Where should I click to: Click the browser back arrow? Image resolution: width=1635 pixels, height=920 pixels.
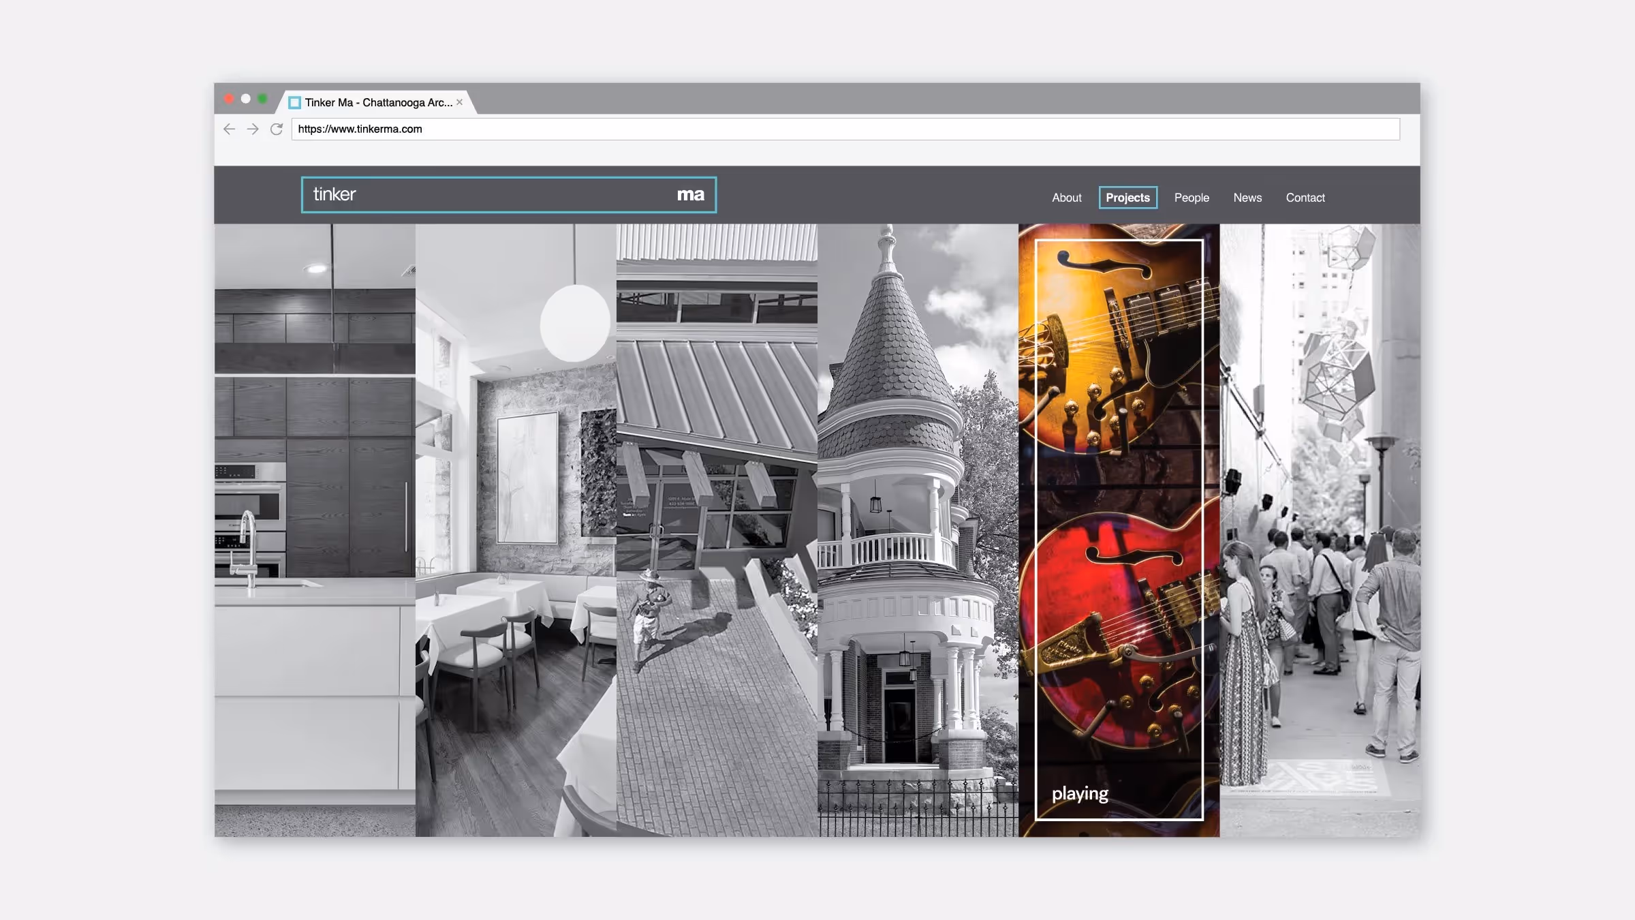pos(229,129)
